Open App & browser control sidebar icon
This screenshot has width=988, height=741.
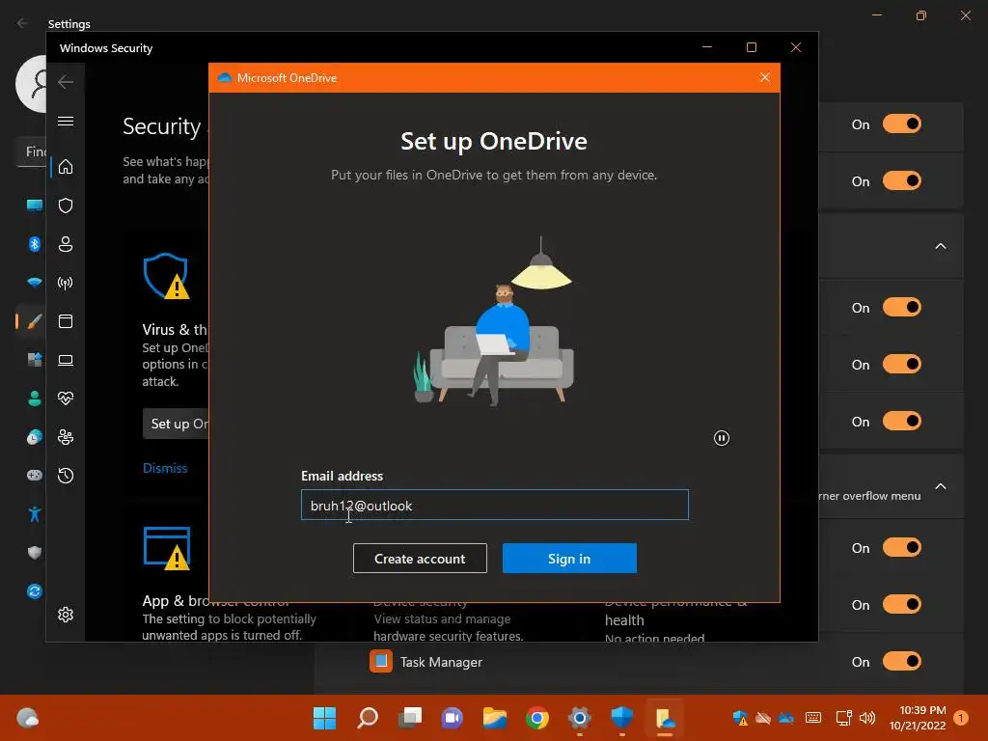pyautogui.click(x=66, y=321)
